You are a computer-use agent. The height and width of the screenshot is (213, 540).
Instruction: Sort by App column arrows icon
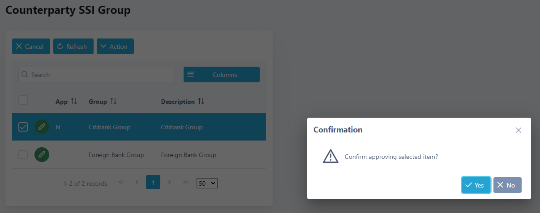point(74,102)
